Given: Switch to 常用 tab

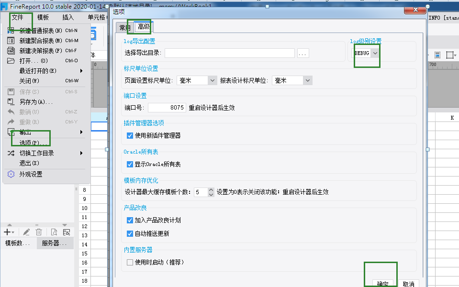Looking at the screenshot, I should [x=125, y=28].
